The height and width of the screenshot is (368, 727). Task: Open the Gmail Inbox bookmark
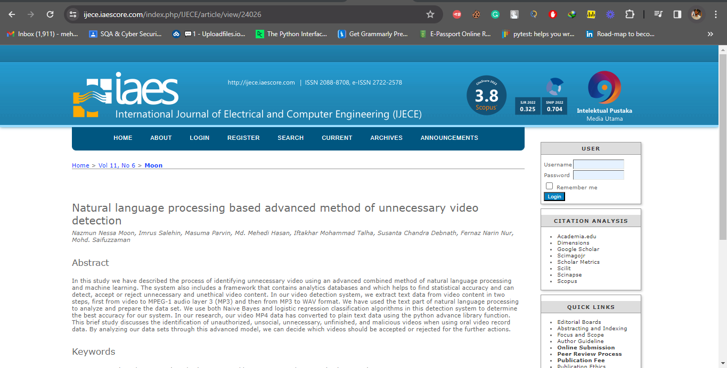tap(42, 34)
